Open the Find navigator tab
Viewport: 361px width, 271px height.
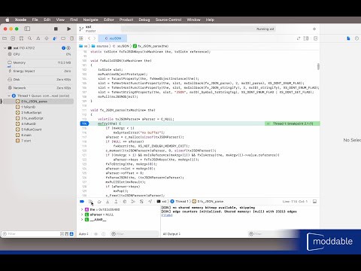point(29,38)
